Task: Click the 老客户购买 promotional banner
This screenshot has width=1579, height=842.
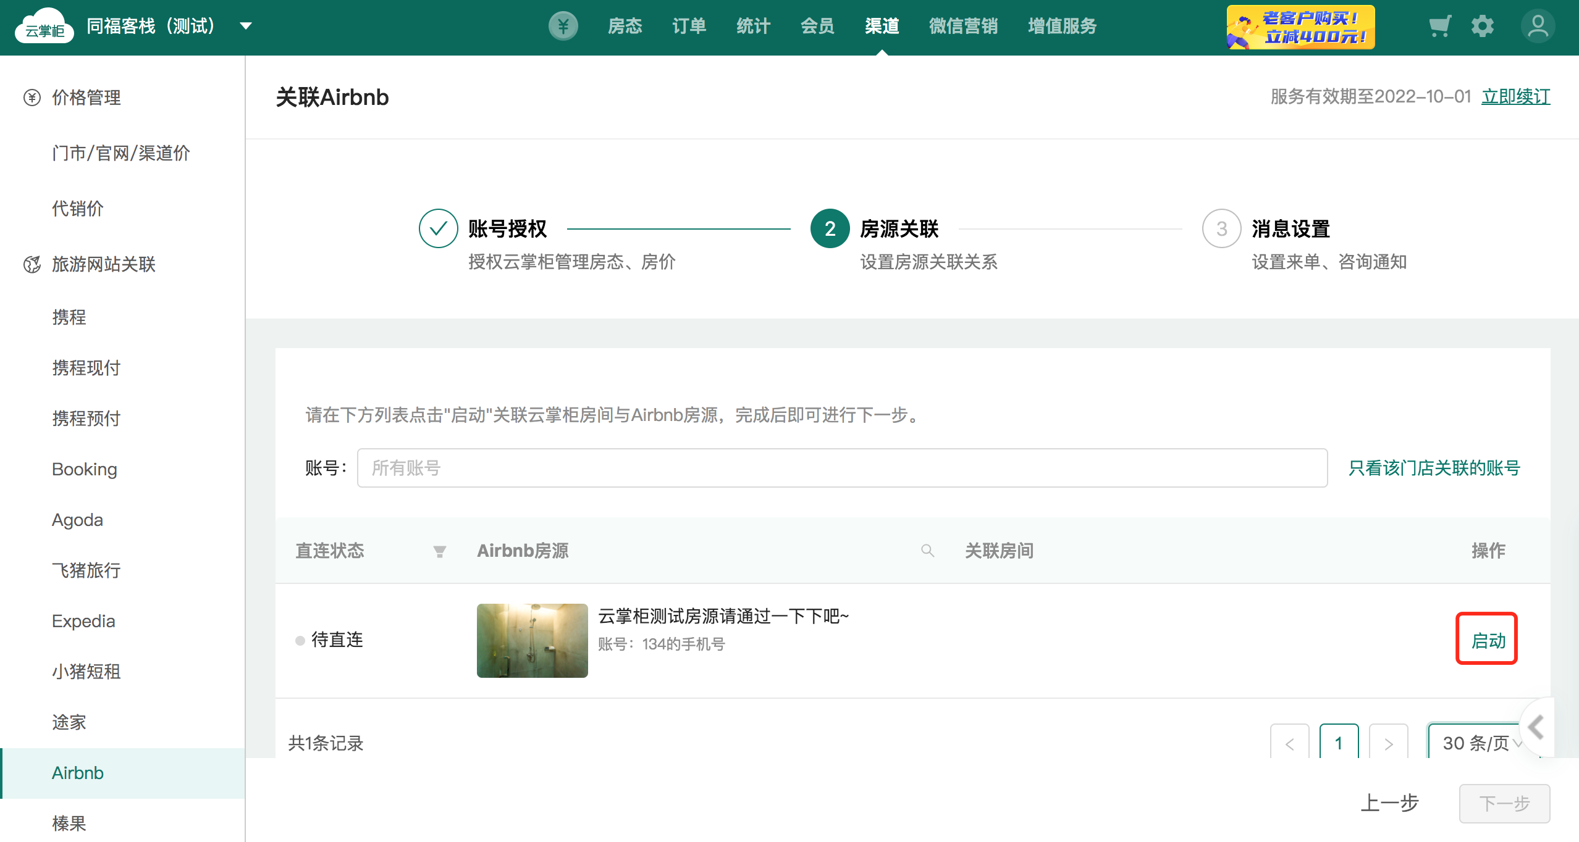Action: click(1300, 27)
